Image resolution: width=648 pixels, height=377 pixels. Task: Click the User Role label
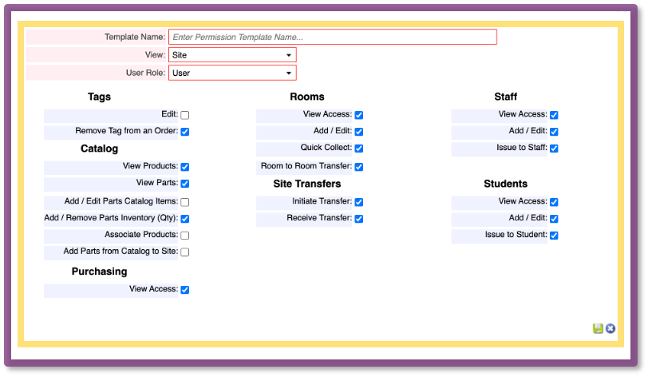[x=145, y=73]
